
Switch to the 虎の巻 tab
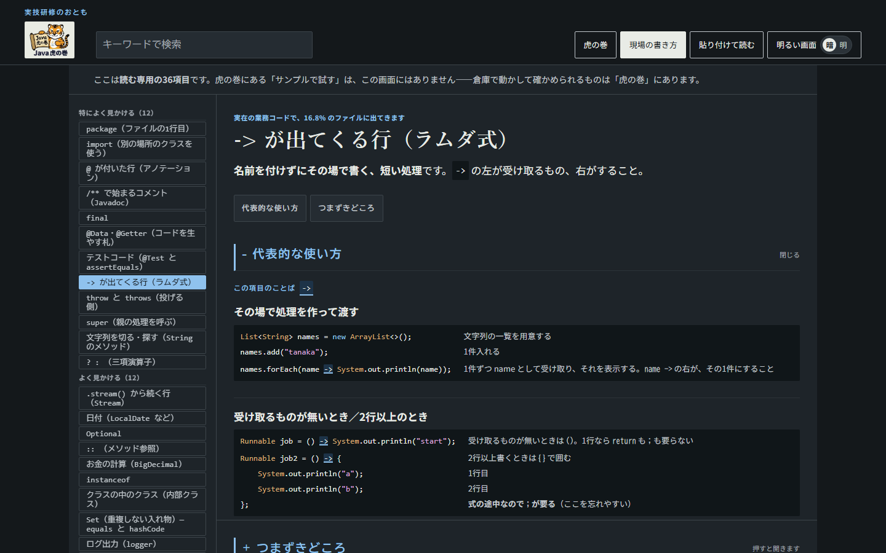pos(596,45)
